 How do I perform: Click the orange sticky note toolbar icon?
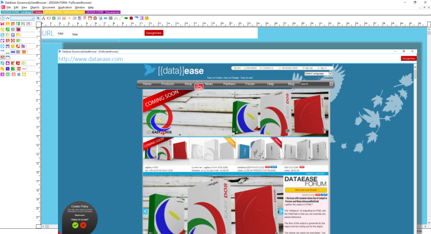147,18
